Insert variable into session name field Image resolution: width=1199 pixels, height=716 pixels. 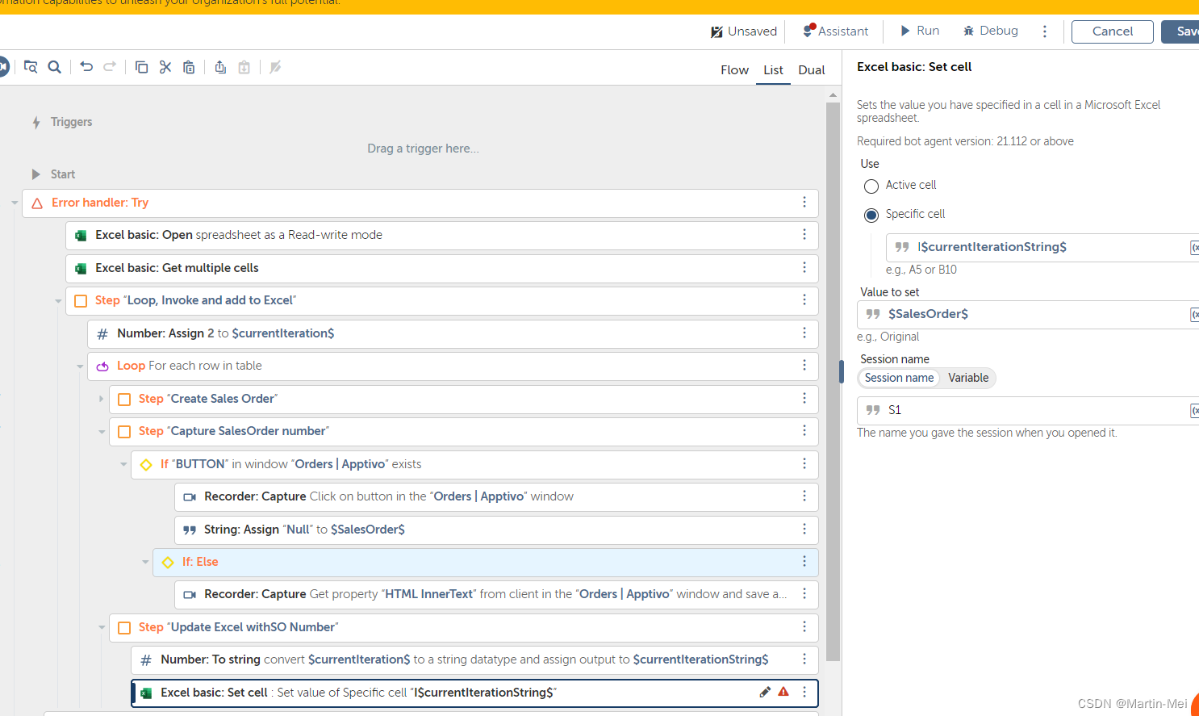[1195, 411]
